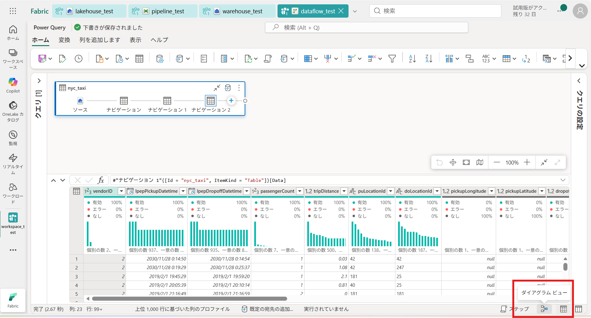
Task: Click the Power Query search box
Action: [x=366, y=28]
